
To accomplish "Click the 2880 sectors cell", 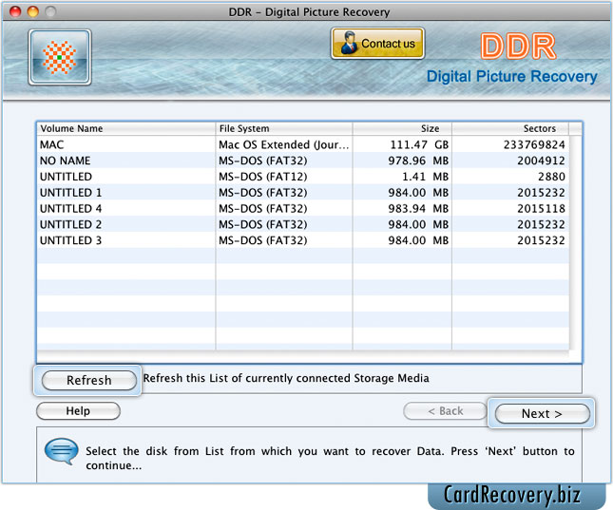I will pos(510,177).
